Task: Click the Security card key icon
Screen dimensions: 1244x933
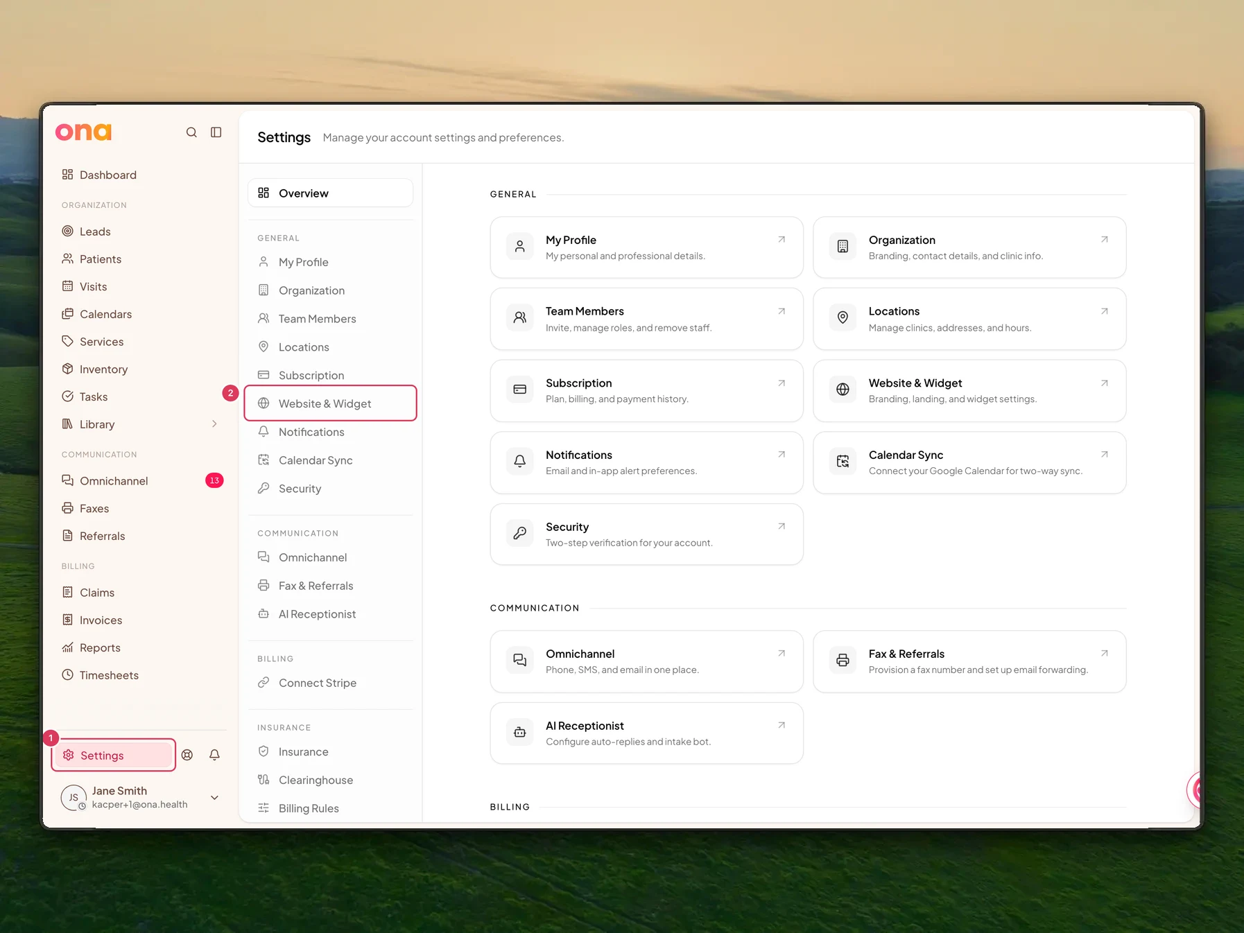Action: [519, 533]
